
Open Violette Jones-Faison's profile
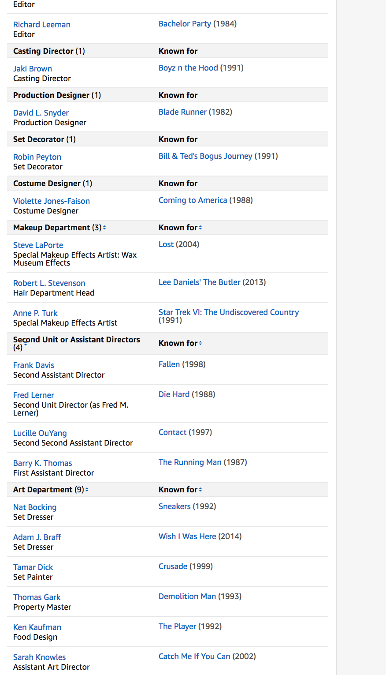[52, 201]
